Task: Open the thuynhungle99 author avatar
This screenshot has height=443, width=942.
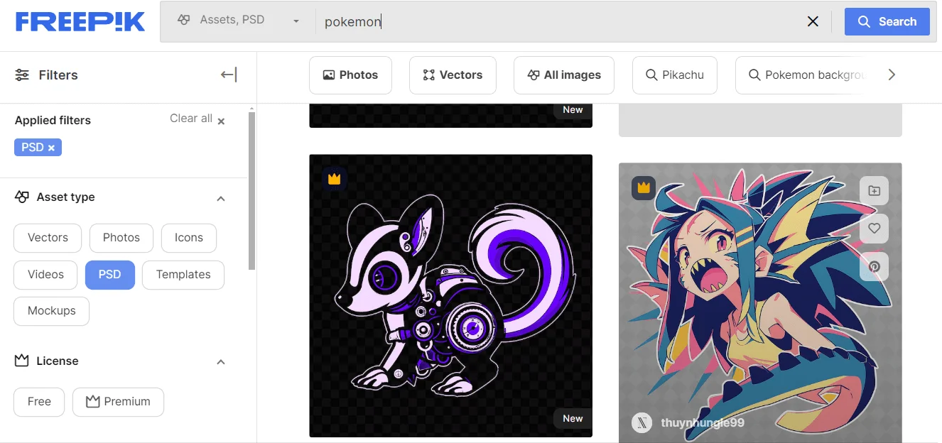Action: pyautogui.click(x=642, y=423)
